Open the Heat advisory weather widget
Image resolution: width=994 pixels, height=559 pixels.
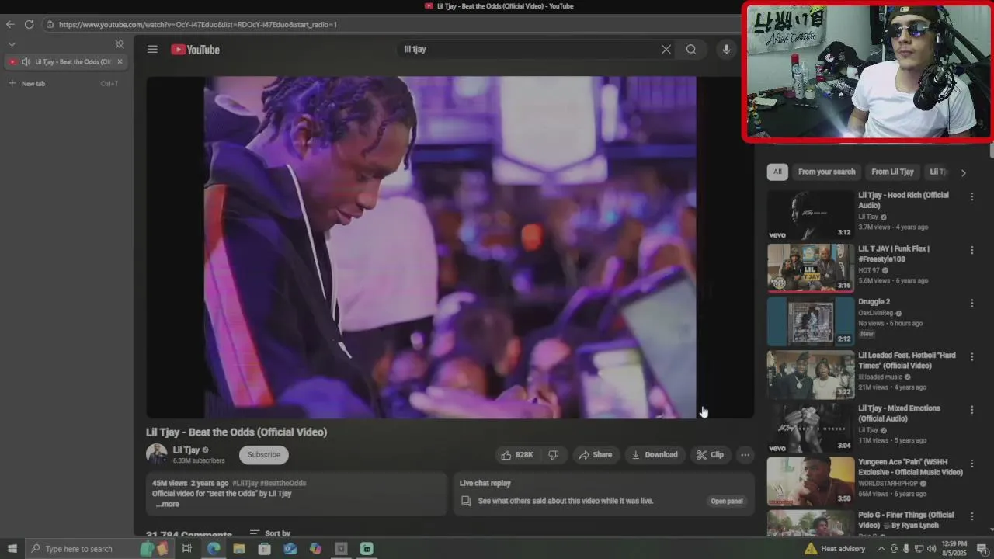coord(834,549)
